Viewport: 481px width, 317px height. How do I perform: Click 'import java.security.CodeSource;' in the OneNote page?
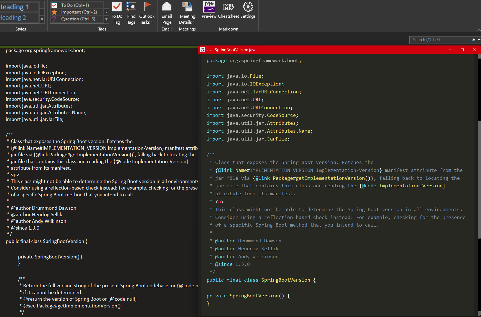(43, 99)
